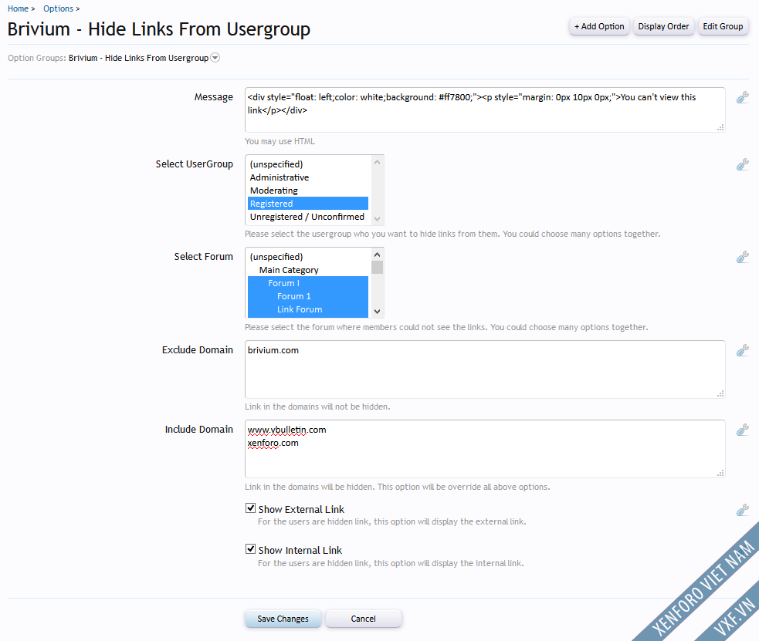Select Main Category in Forum list

[x=308, y=270]
